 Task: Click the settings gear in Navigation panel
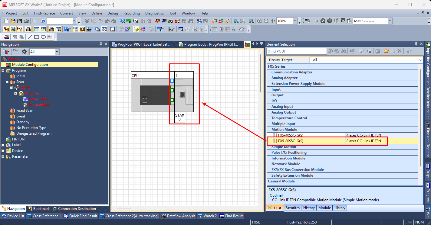(x=24, y=52)
